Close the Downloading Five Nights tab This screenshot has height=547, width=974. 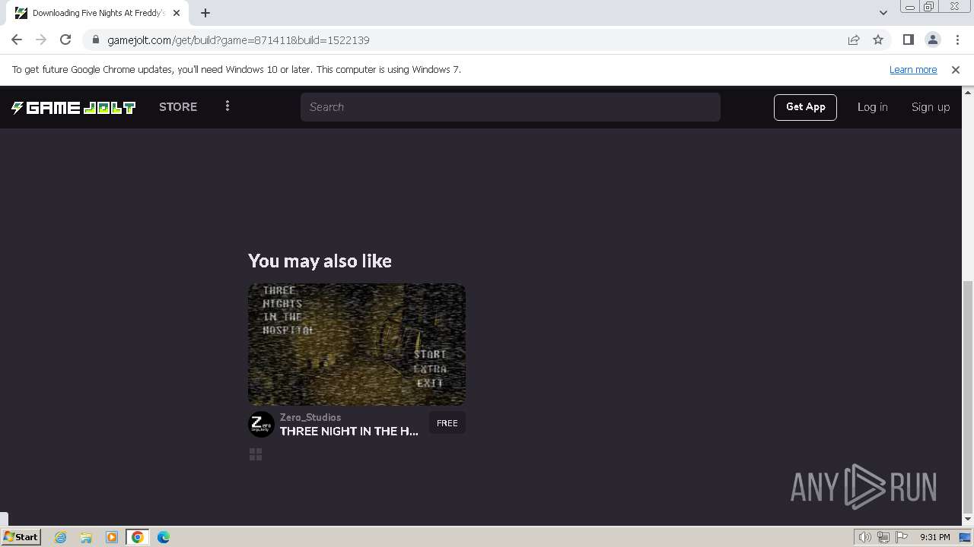point(177,13)
